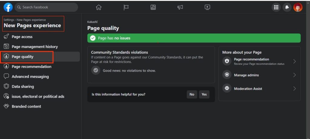Click 'Is this information helpful for you?' text

(118, 94)
